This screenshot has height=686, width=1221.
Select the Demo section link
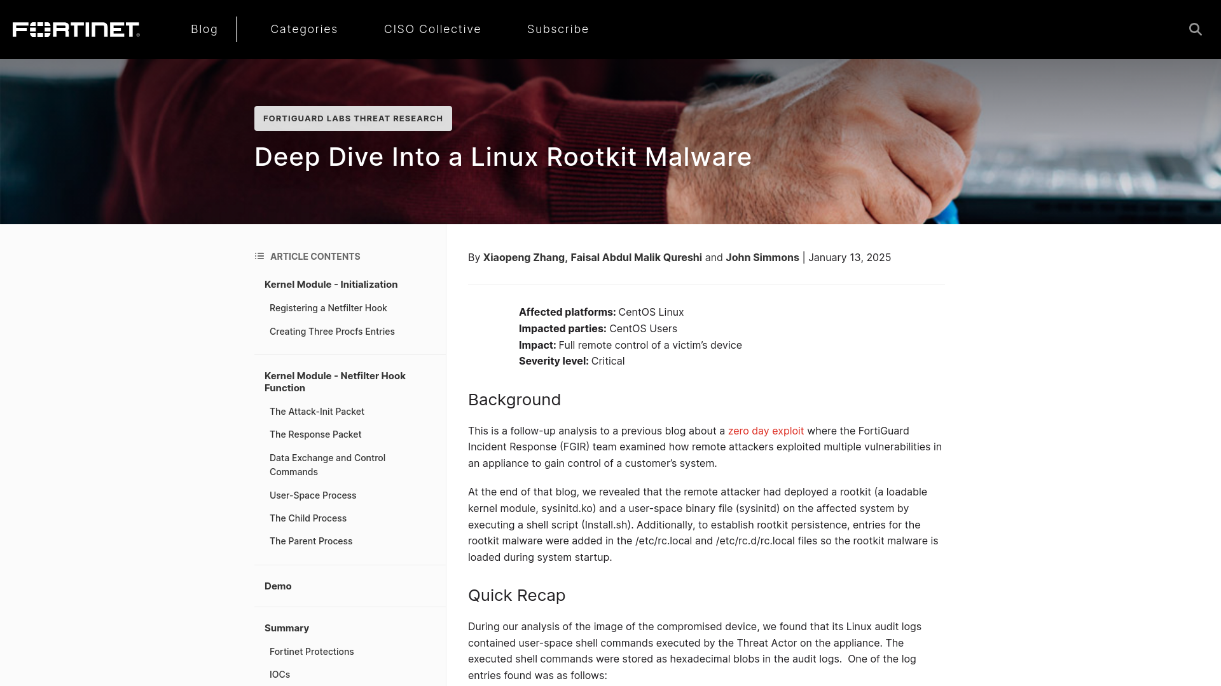(x=277, y=586)
